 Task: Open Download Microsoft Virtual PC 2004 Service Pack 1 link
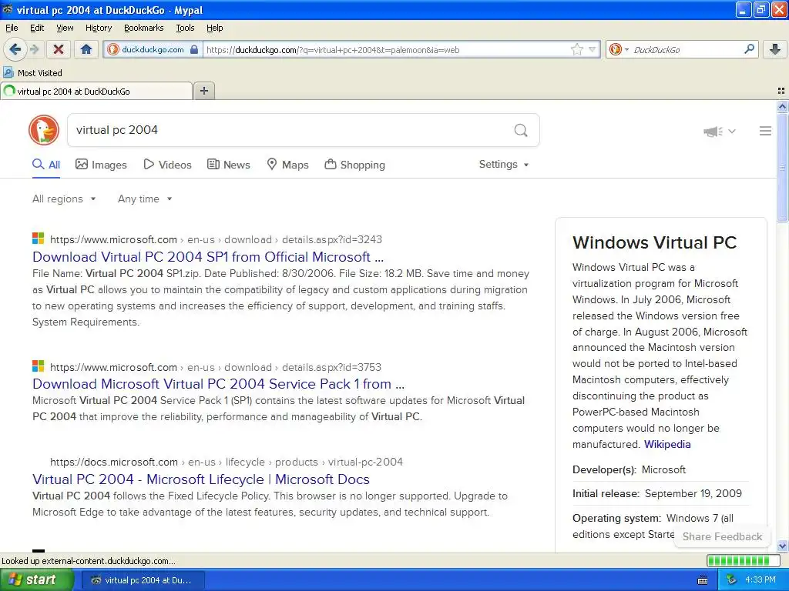pyautogui.click(x=218, y=384)
